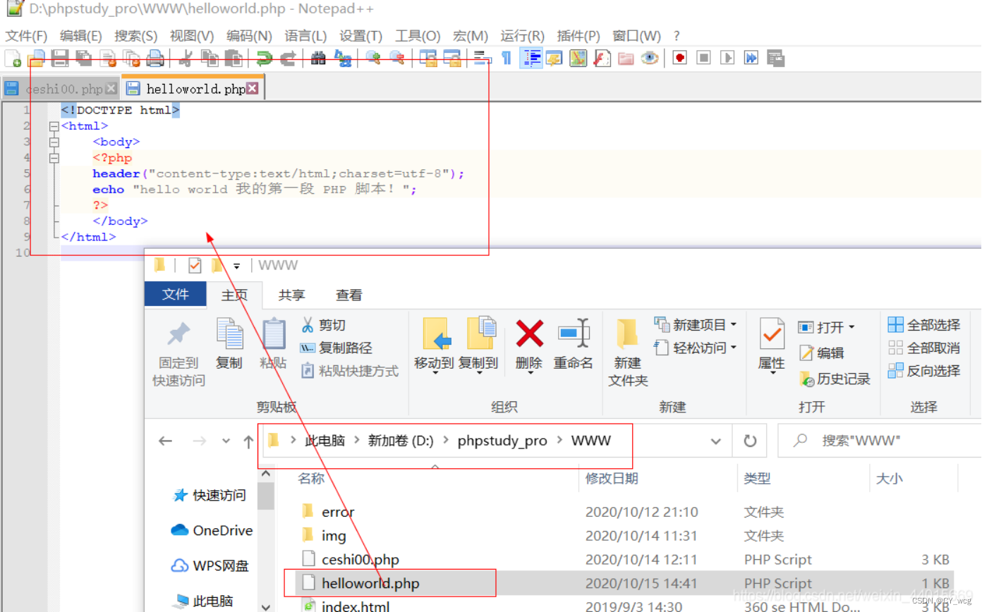
Task: Select OneDrive in Explorer sidebar
Action: coord(213,530)
